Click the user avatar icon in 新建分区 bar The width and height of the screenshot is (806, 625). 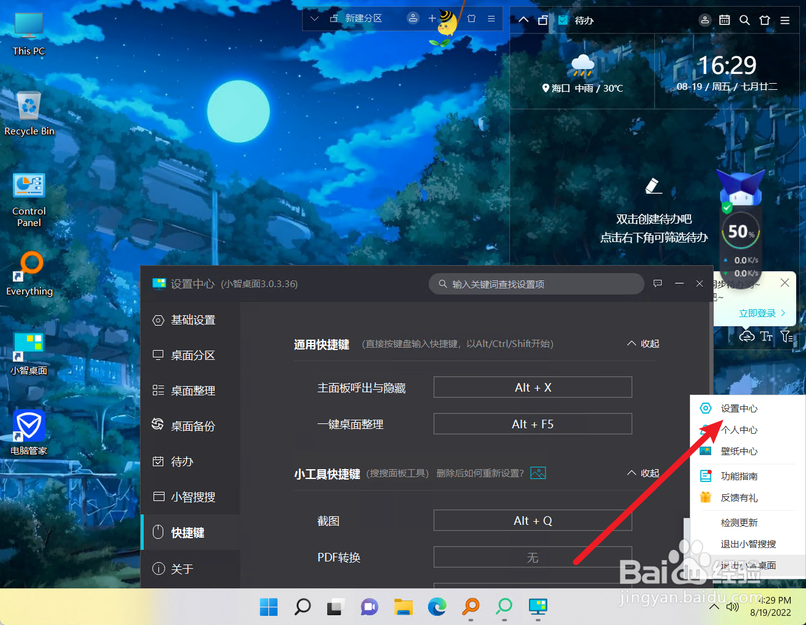coord(413,18)
